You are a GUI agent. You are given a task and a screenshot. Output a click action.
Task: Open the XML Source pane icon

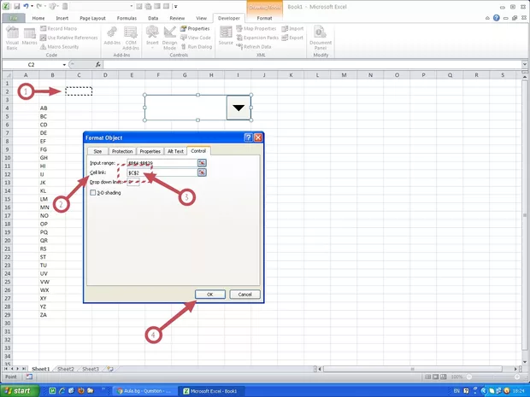coord(226,36)
